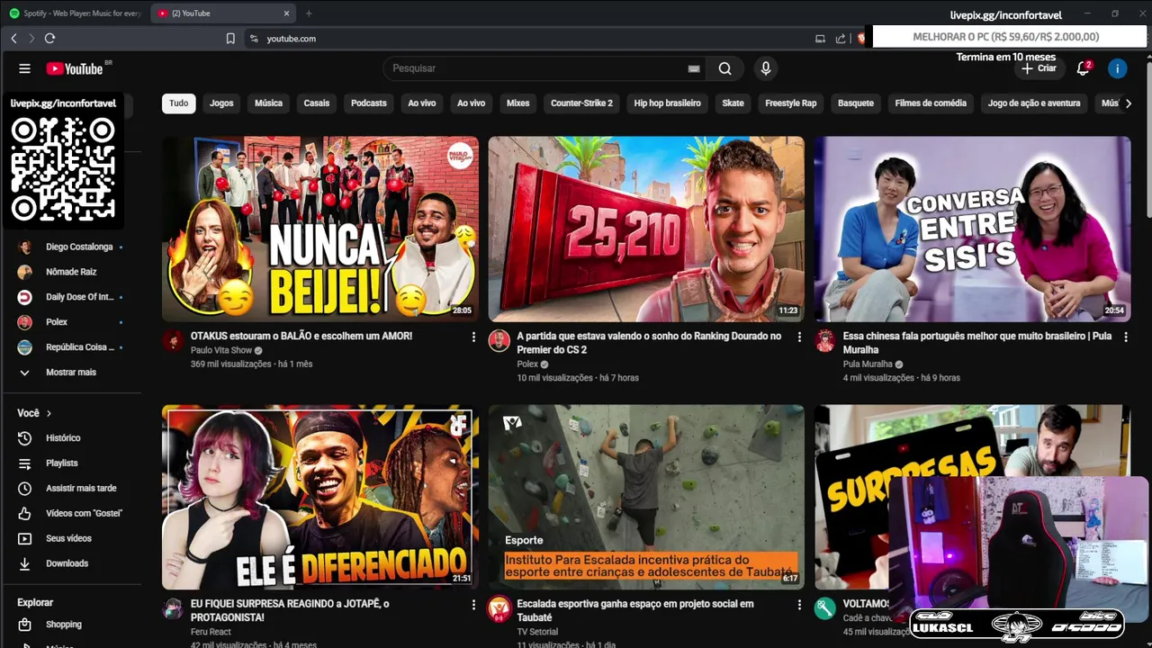The image size is (1152, 648).
Task: Click the Criar button
Action: click(1039, 68)
